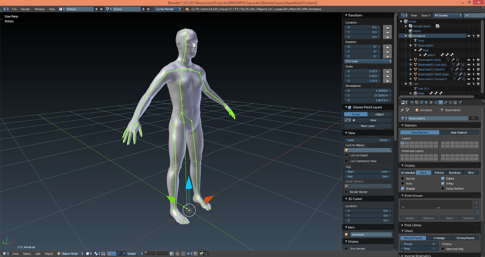Disable the X-Ray checkbox

coord(443,183)
